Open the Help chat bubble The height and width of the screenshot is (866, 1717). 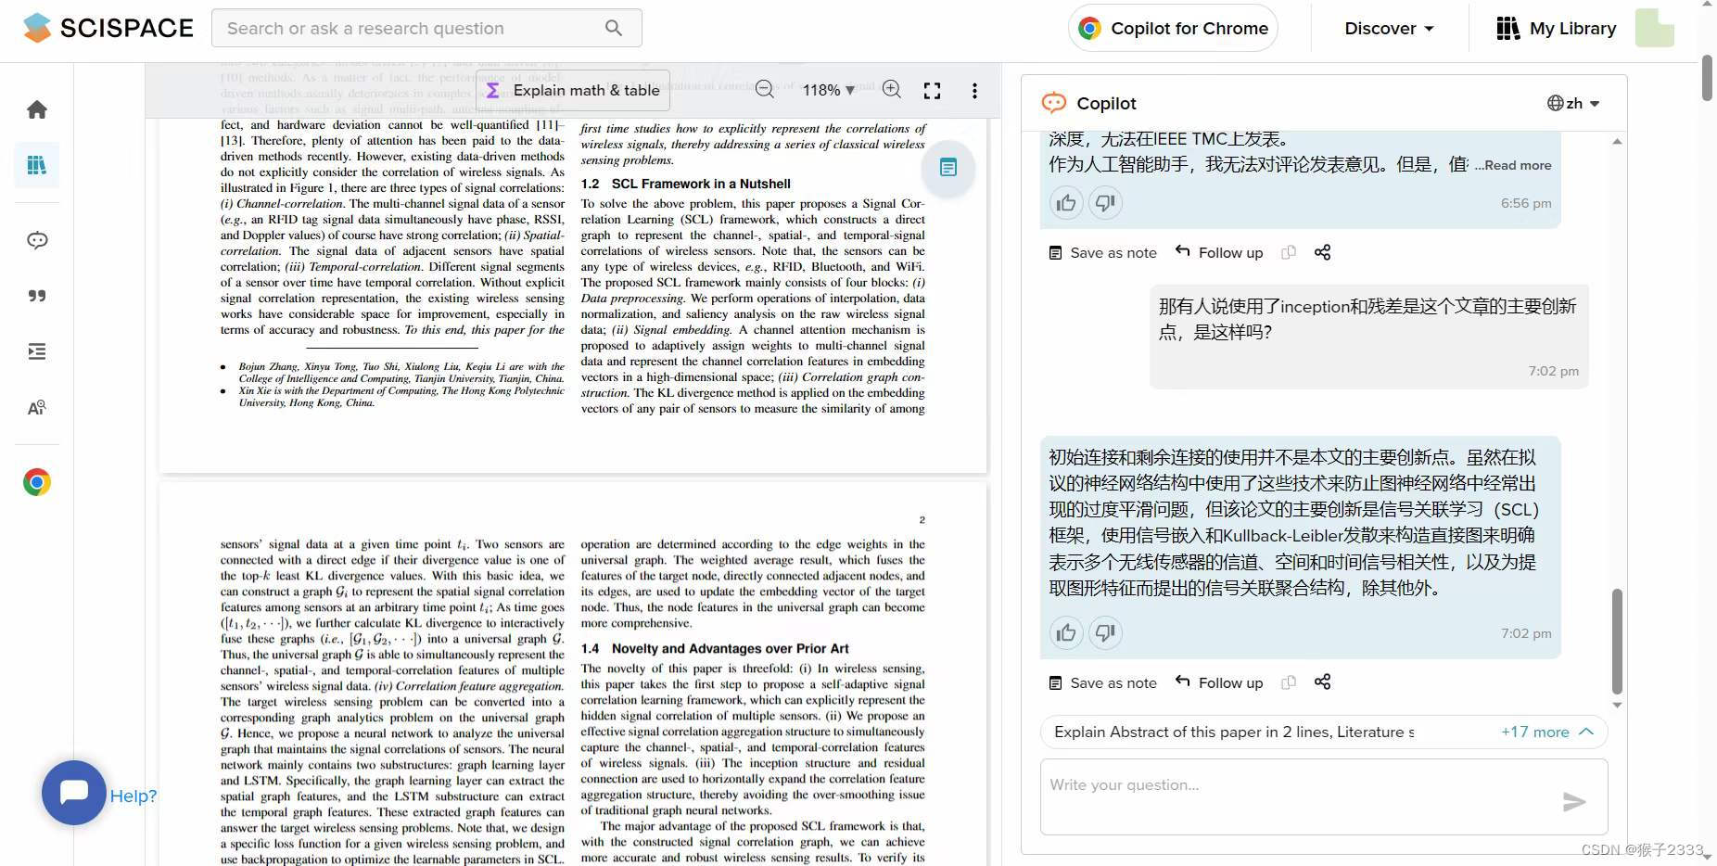point(74,793)
